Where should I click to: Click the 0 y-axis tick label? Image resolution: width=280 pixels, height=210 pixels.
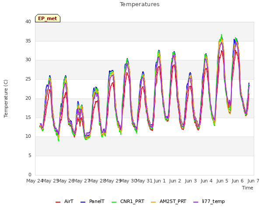click(x=30, y=175)
